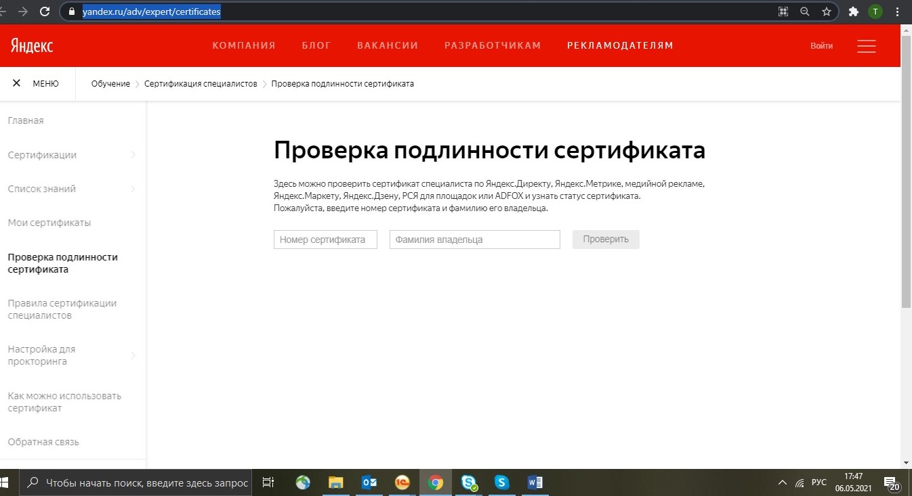
Task: View site info via lock icon
Action: pyautogui.click(x=72, y=12)
